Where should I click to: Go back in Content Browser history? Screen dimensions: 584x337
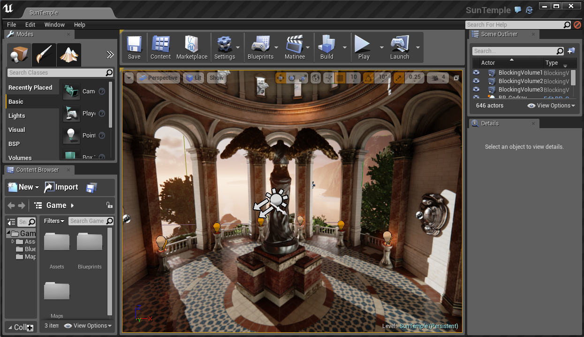click(x=11, y=206)
